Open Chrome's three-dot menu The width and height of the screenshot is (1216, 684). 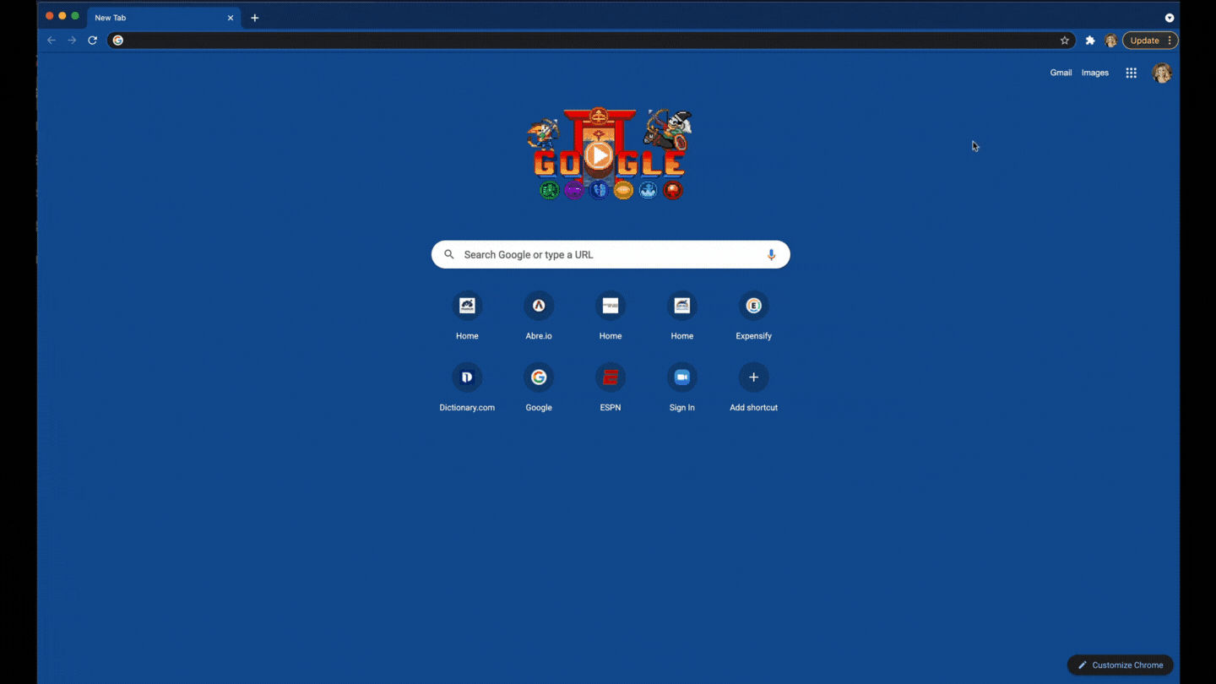click(x=1170, y=41)
